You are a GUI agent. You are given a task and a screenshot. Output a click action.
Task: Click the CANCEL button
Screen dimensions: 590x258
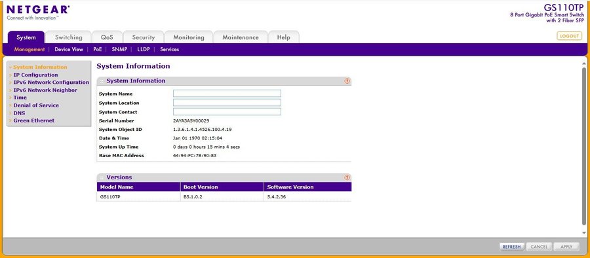point(539,247)
